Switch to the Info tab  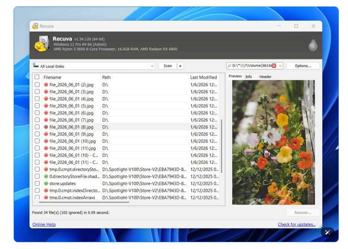[x=249, y=76]
